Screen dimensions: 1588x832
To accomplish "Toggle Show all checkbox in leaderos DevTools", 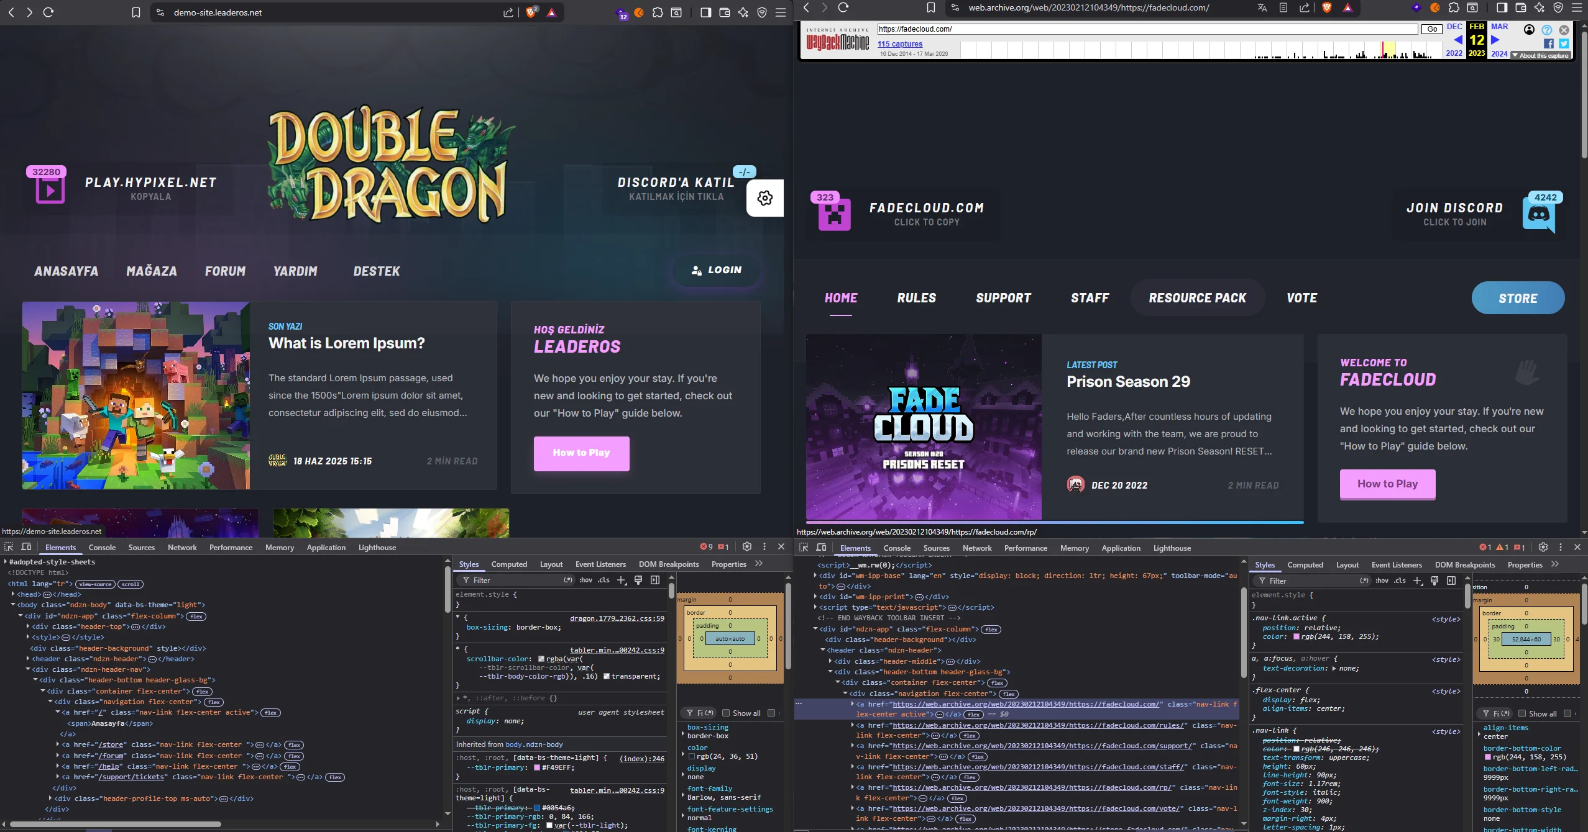I will point(725,713).
